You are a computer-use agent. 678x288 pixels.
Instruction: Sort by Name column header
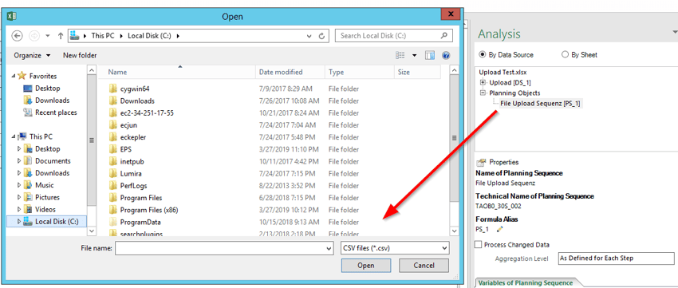177,73
